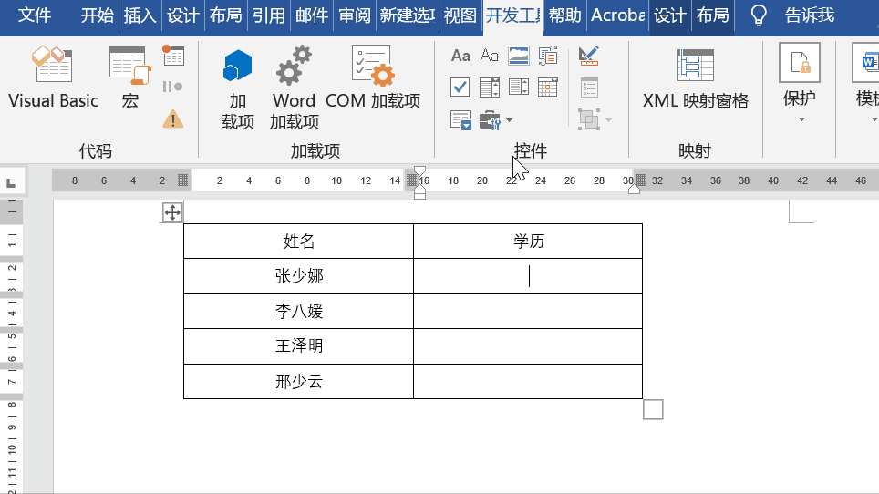Insert building block gallery control

(548, 56)
